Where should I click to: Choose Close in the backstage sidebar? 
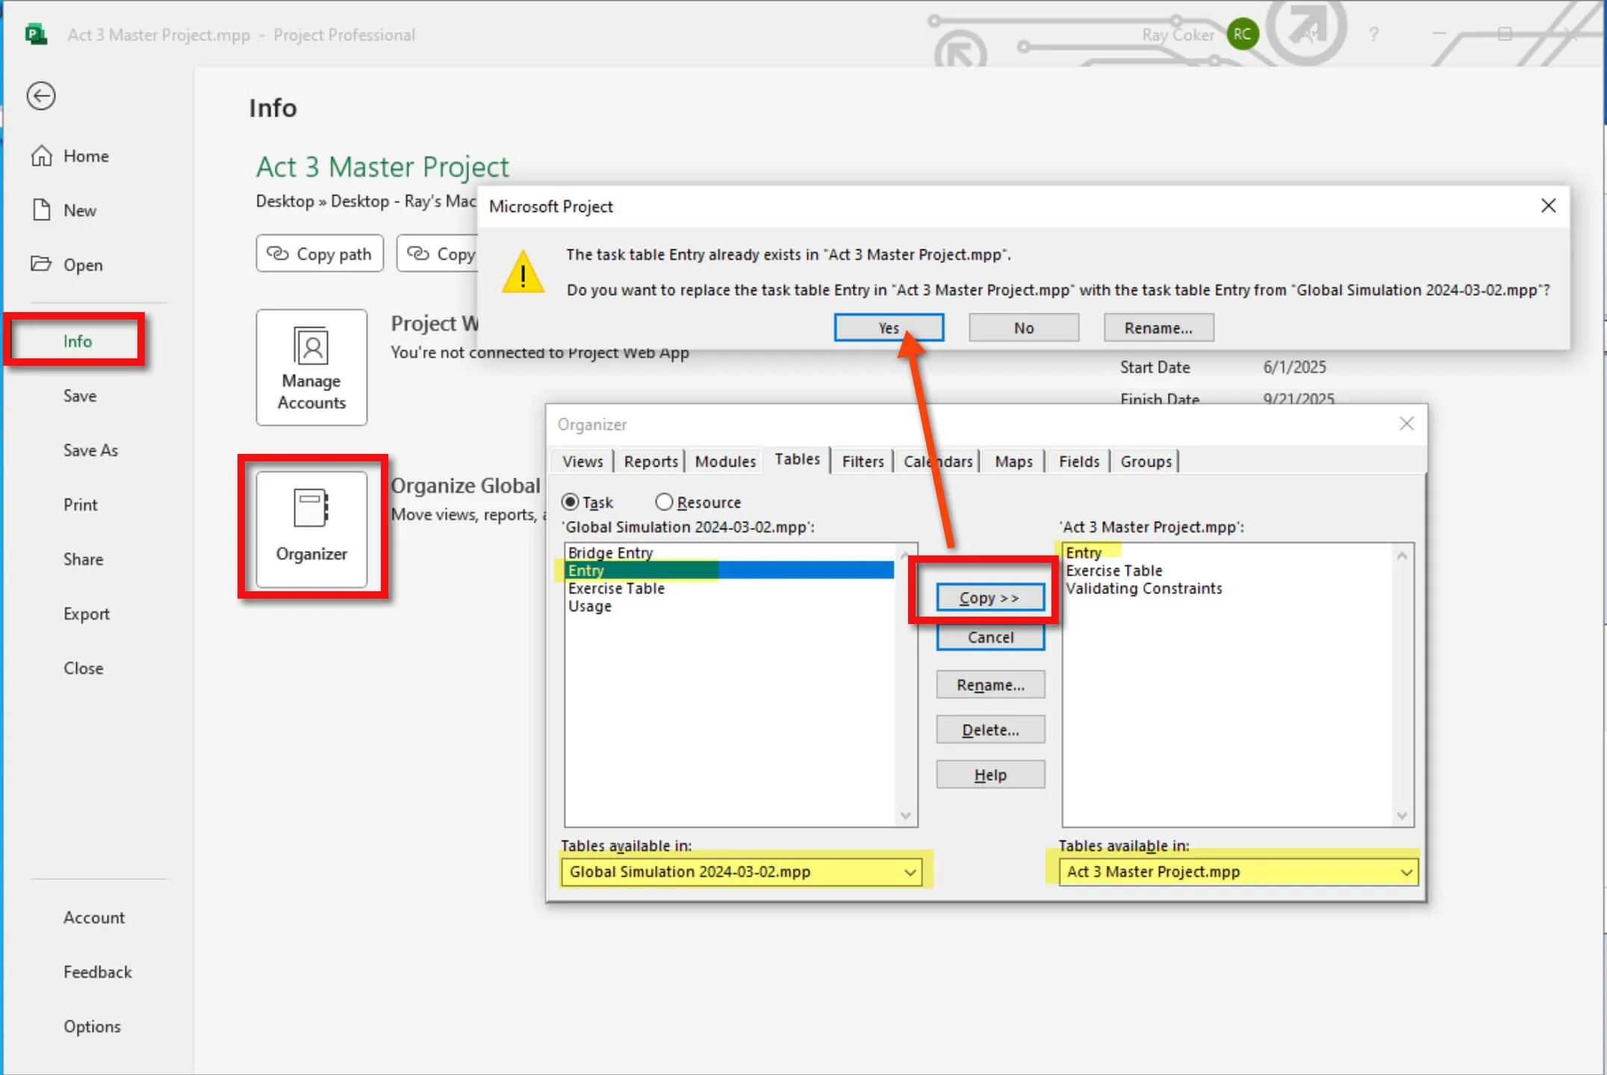click(x=83, y=668)
